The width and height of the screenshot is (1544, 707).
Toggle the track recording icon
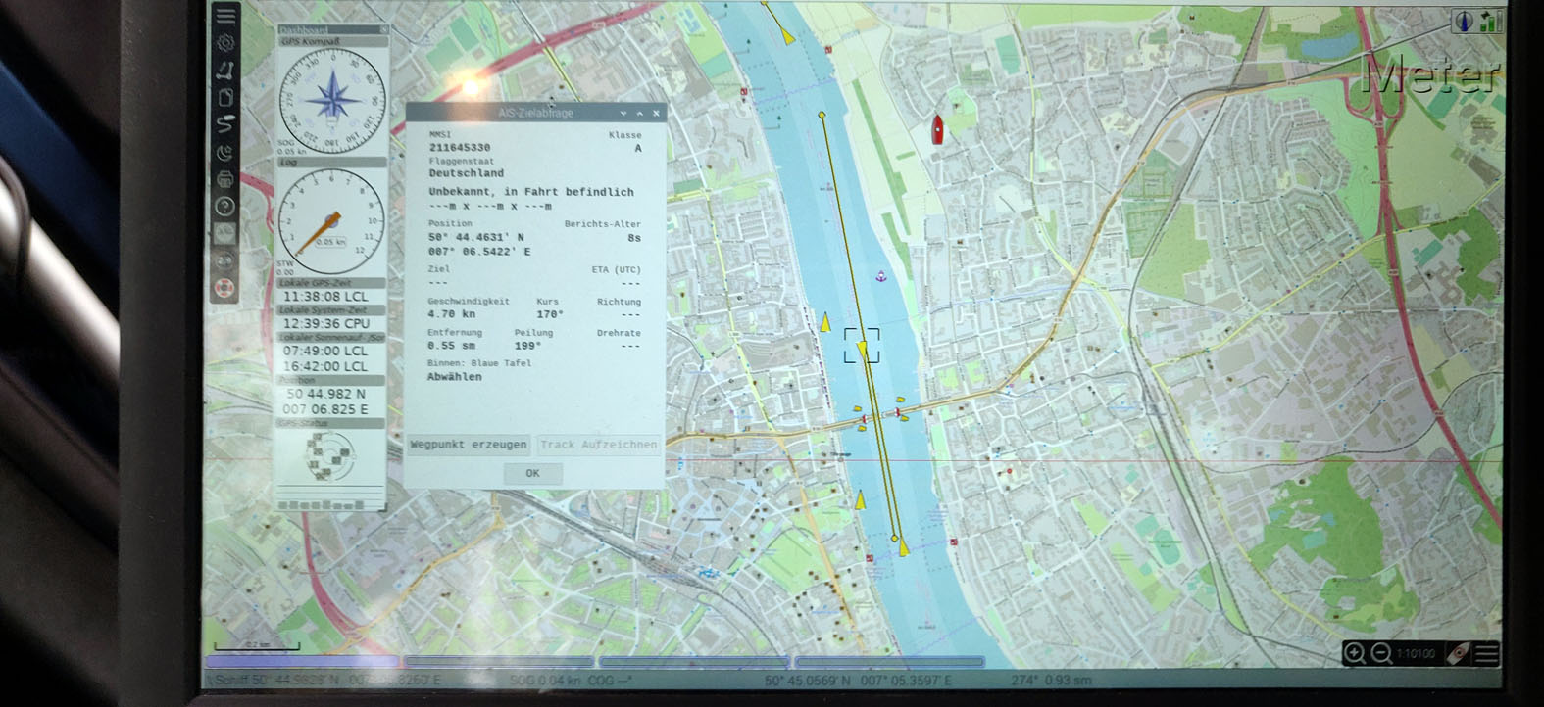click(225, 124)
